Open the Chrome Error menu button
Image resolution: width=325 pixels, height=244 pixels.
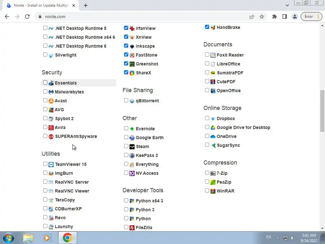[x=311, y=17]
